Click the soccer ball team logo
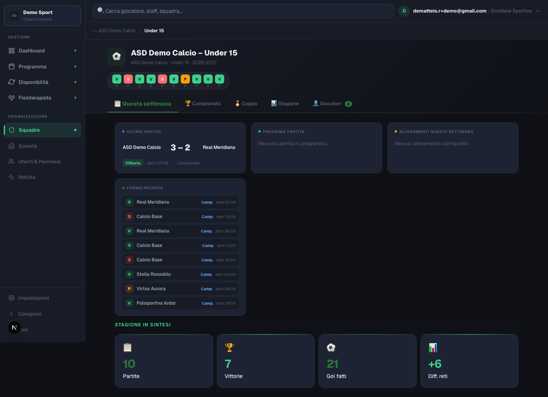Viewport: 548px width, 397px height. click(x=116, y=57)
